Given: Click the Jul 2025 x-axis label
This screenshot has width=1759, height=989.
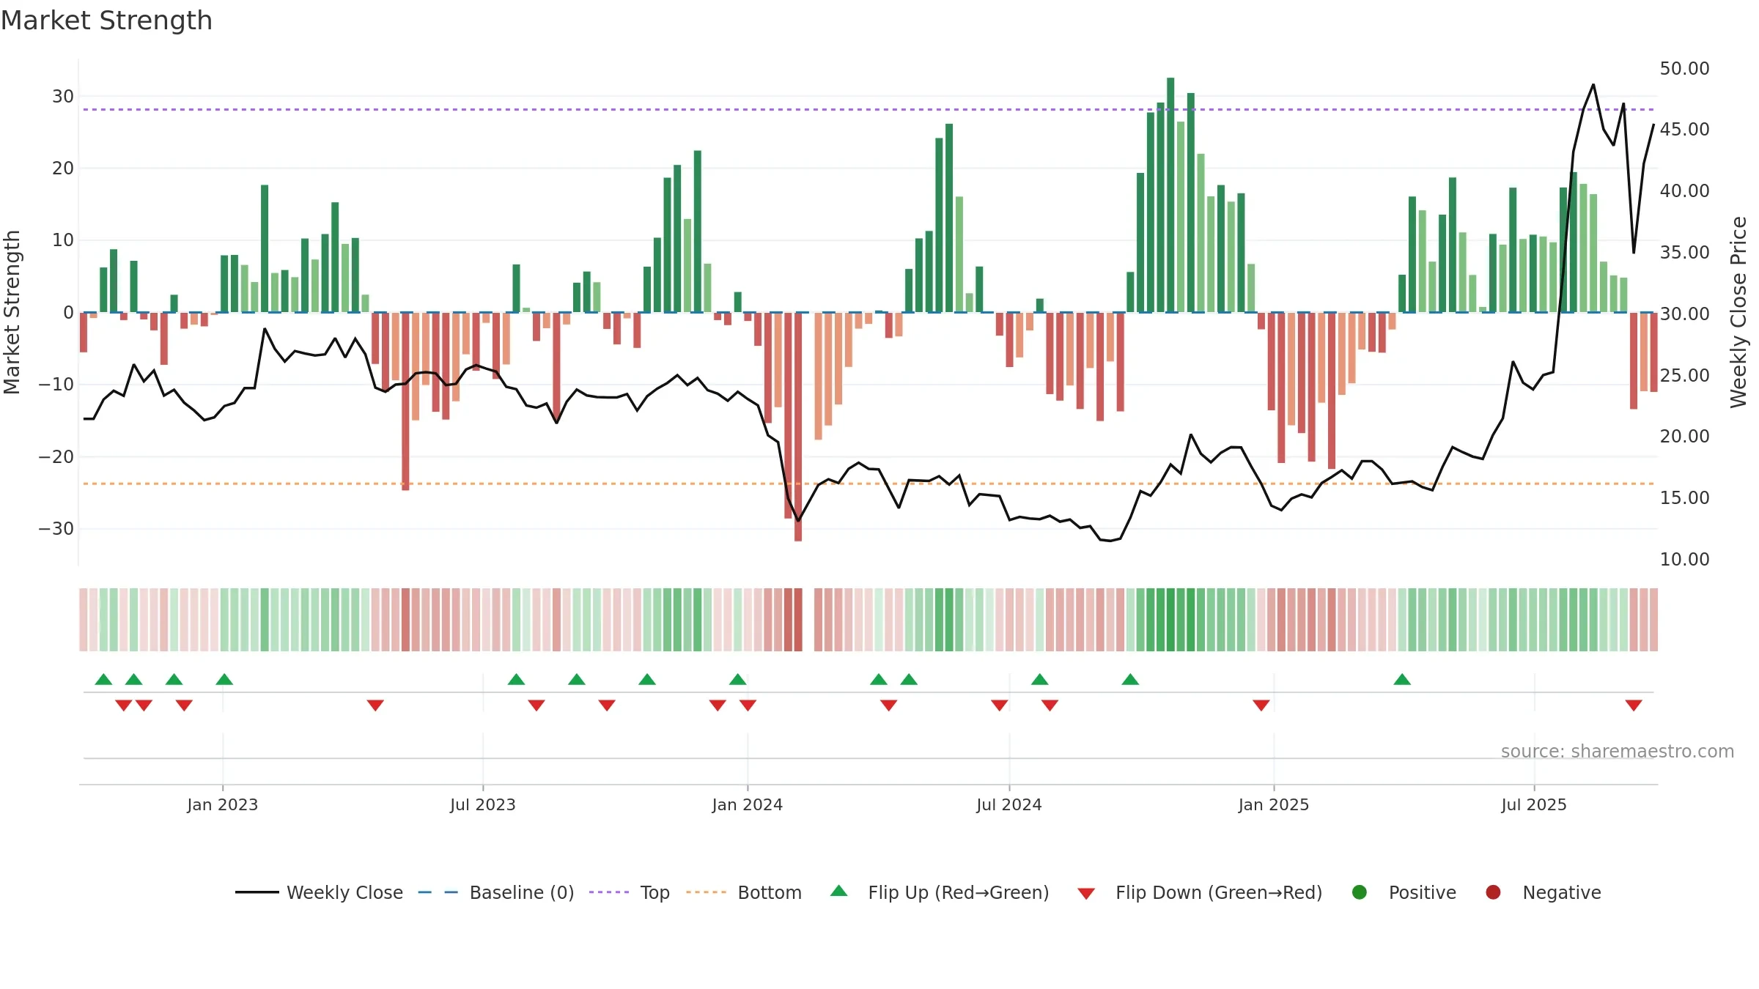Looking at the screenshot, I should (1534, 804).
